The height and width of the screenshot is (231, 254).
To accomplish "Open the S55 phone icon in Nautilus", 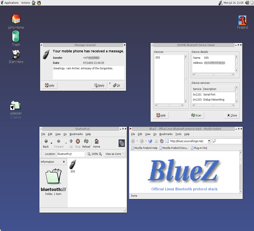I will 73,165.
